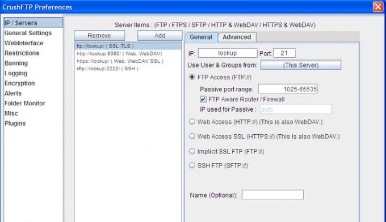The width and height of the screenshot is (386, 222).
Task: Select Implicit SSL FTP radio option
Action: coord(192,151)
